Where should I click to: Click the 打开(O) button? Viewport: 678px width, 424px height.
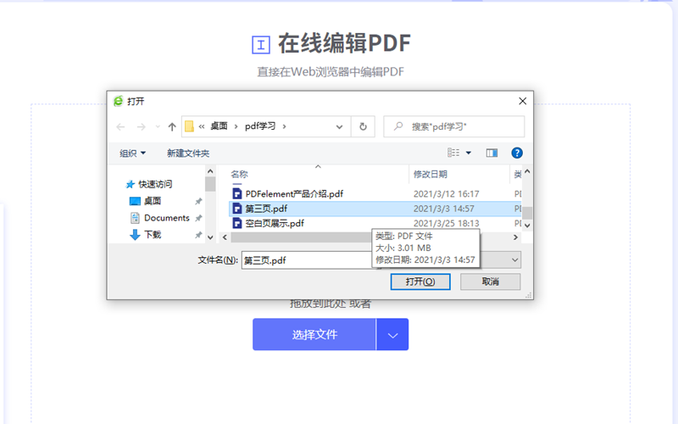pyautogui.click(x=420, y=282)
